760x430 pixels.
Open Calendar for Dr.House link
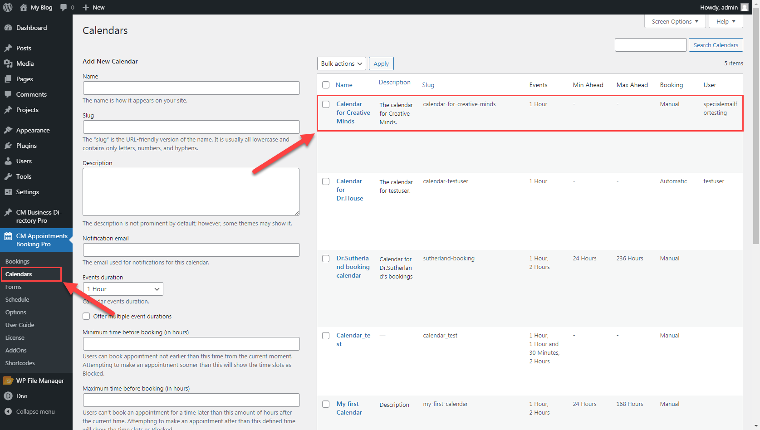point(350,190)
